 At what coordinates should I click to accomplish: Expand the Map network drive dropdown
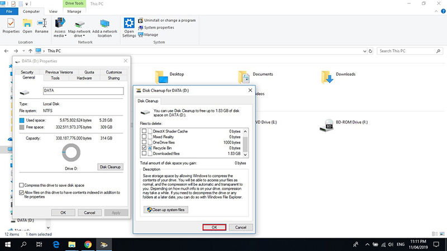pos(79,36)
